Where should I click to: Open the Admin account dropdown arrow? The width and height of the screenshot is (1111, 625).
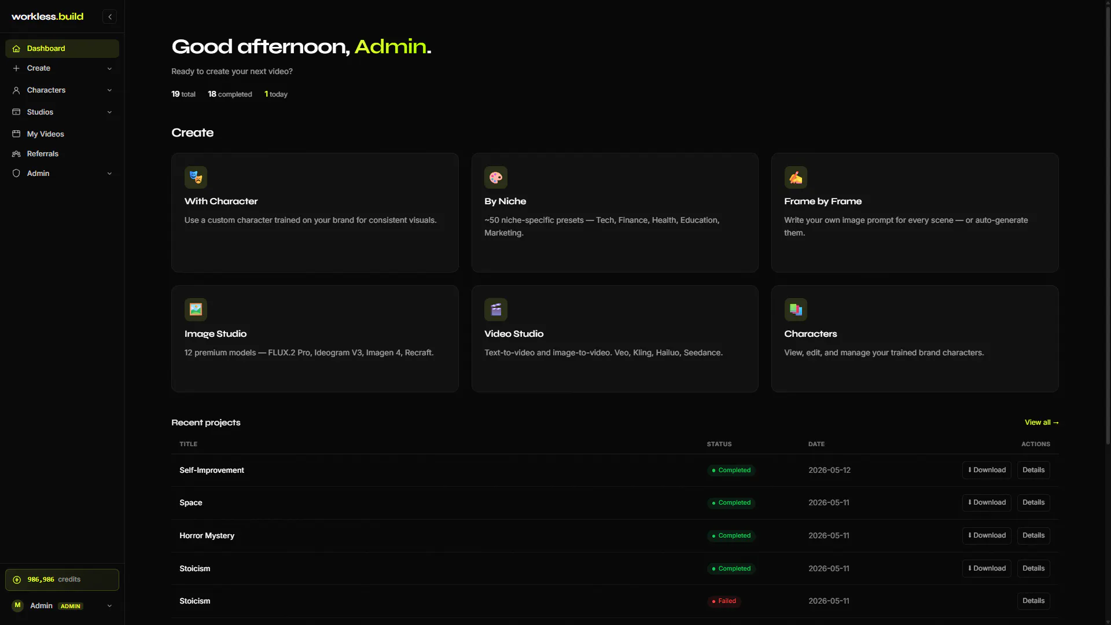coord(109,606)
